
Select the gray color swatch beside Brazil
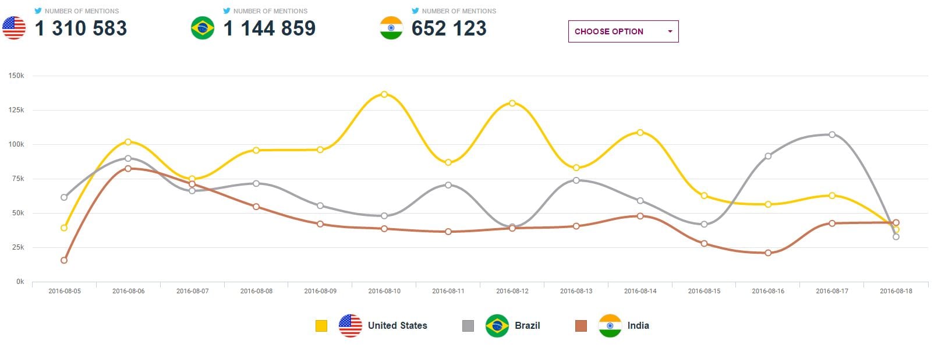point(467,325)
